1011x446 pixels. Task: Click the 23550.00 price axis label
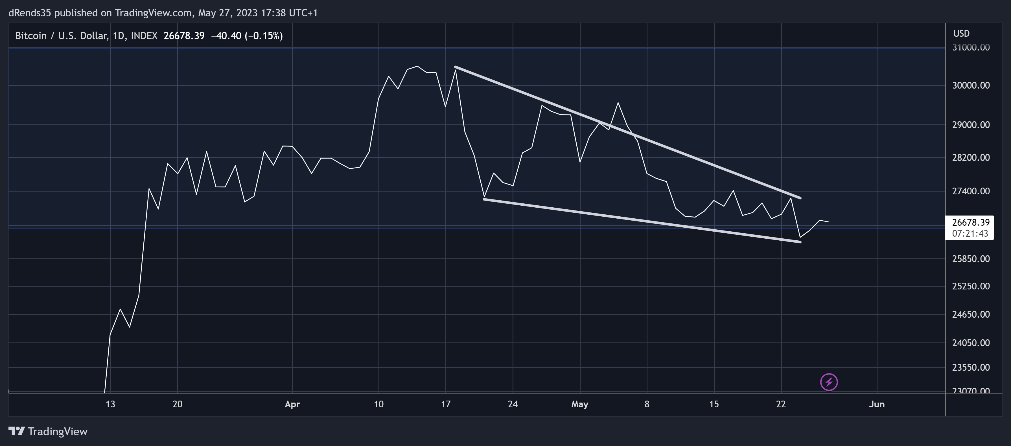(971, 368)
